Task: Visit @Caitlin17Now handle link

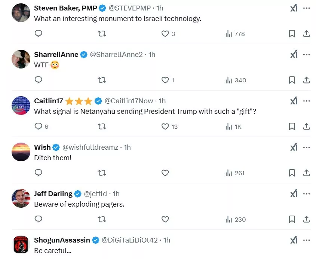Action: click(129, 101)
